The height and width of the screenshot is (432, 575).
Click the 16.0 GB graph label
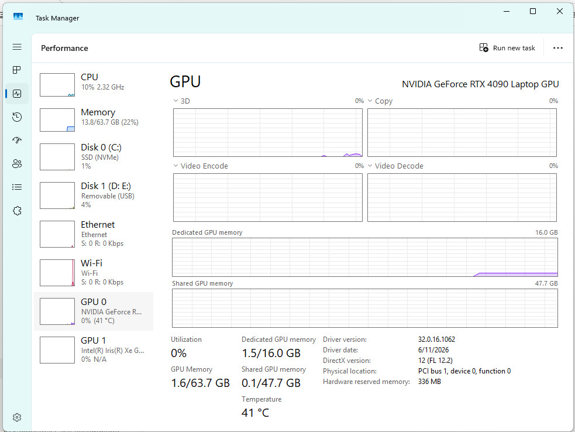tap(546, 232)
